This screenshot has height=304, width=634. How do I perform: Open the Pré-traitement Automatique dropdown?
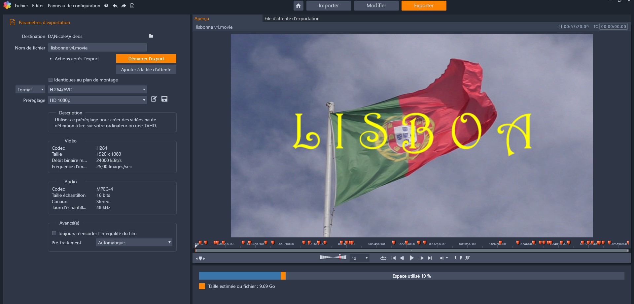click(x=134, y=242)
